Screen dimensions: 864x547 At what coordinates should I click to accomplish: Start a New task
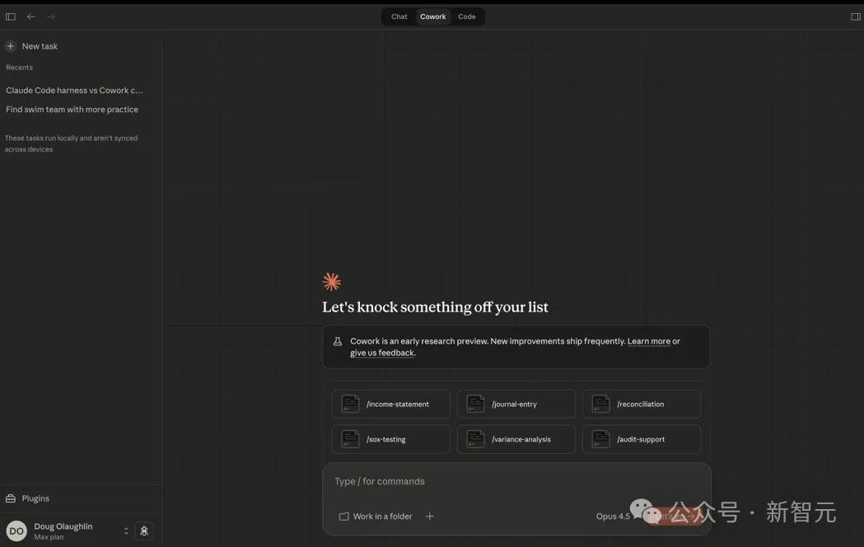[40, 46]
